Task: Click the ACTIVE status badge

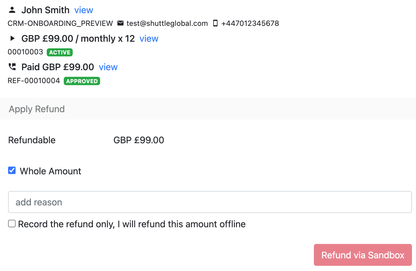Action: (x=59, y=52)
